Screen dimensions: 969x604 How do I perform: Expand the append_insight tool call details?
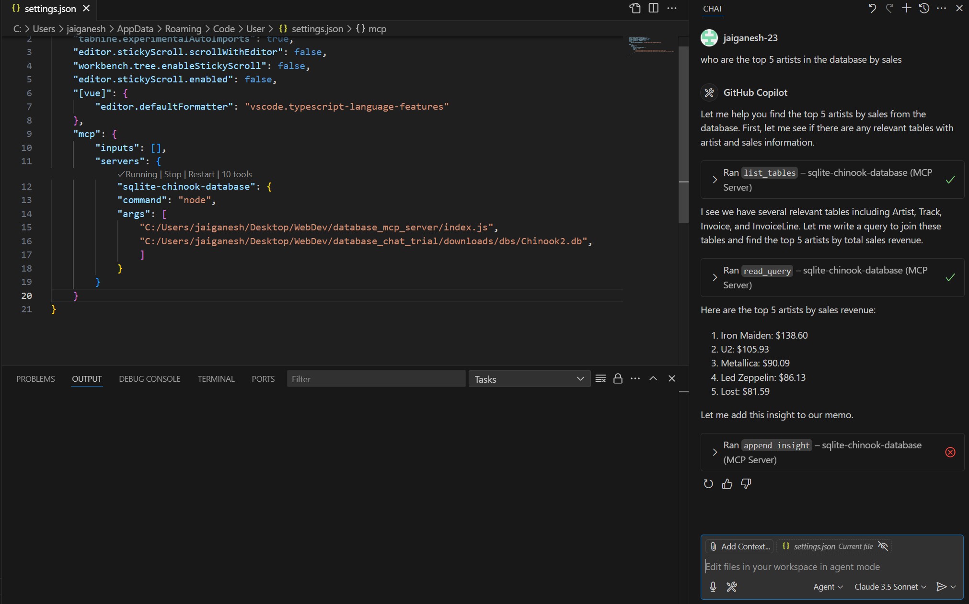715,452
